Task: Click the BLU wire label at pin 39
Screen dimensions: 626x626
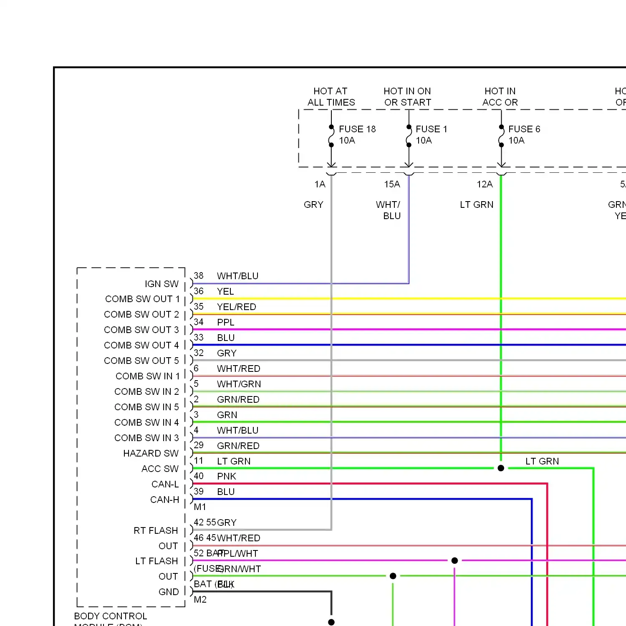Action: click(x=226, y=492)
